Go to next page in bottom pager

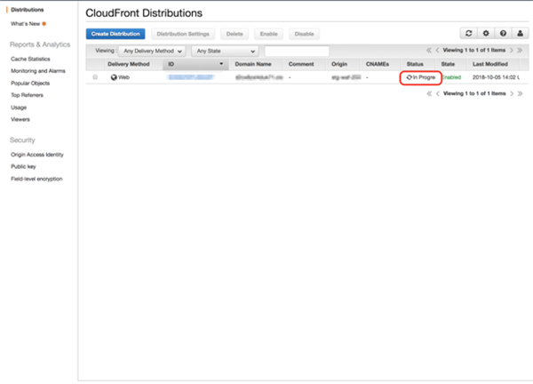512,93
